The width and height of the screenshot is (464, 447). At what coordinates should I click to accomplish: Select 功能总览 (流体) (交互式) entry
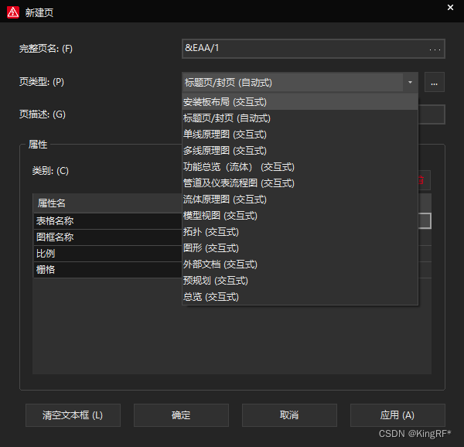coord(238,167)
